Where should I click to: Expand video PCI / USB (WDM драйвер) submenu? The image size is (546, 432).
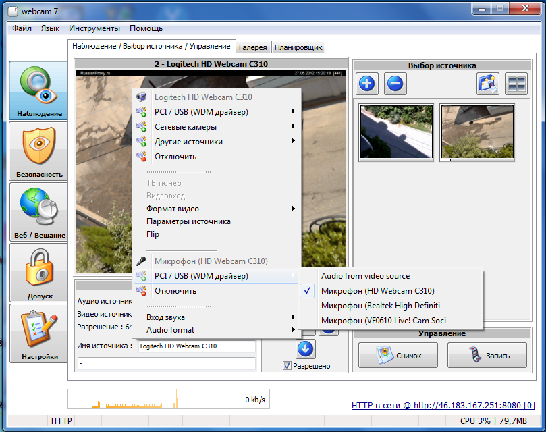tap(217, 112)
